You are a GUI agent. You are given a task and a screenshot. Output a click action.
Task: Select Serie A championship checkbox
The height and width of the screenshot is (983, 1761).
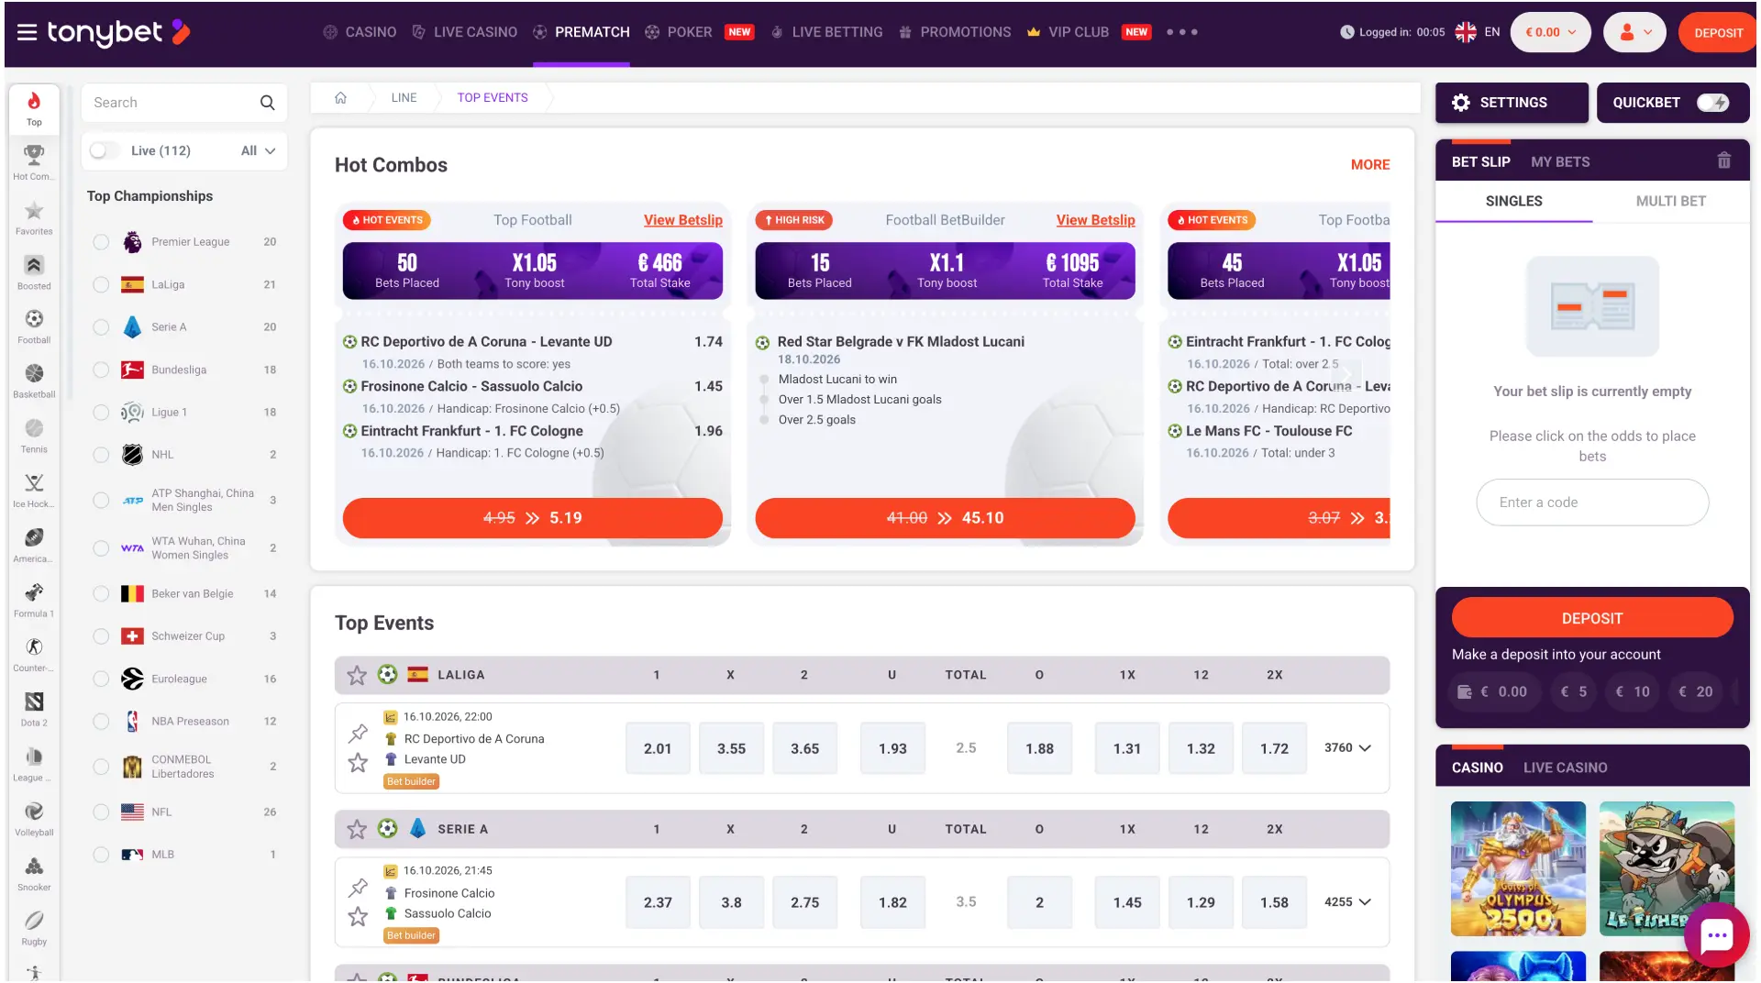(x=101, y=327)
